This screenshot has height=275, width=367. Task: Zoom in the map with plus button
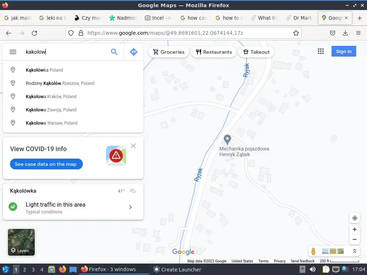354,230
